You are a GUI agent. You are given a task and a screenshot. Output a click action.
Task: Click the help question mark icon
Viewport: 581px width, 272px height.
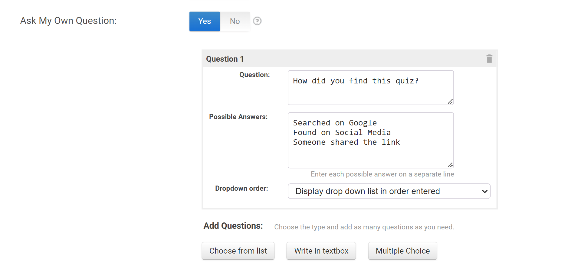tap(257, 21)
